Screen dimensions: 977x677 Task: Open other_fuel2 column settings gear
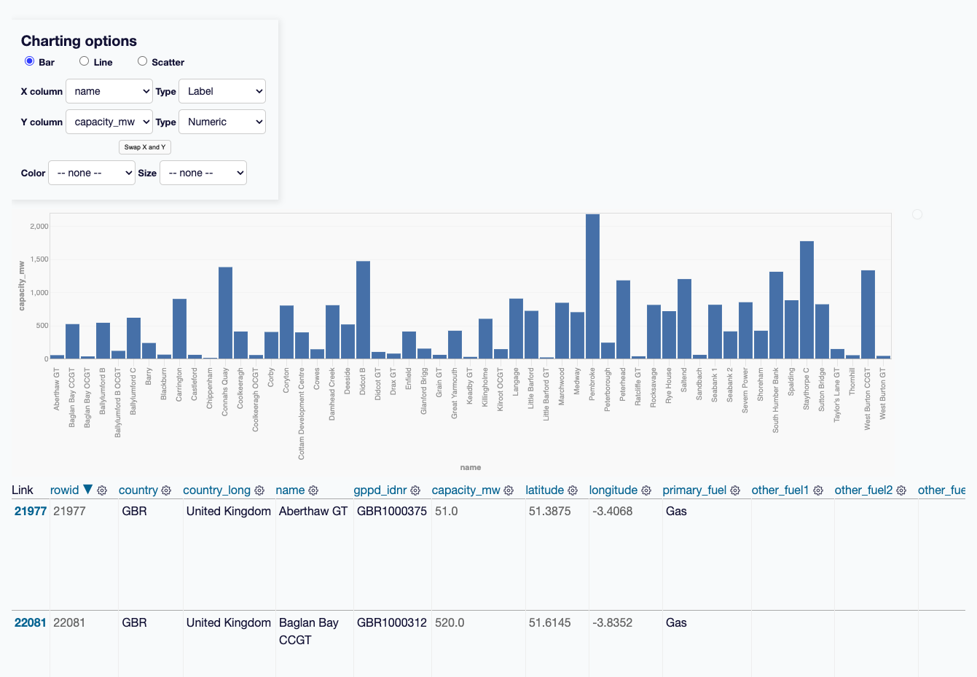tap(901, 490)
